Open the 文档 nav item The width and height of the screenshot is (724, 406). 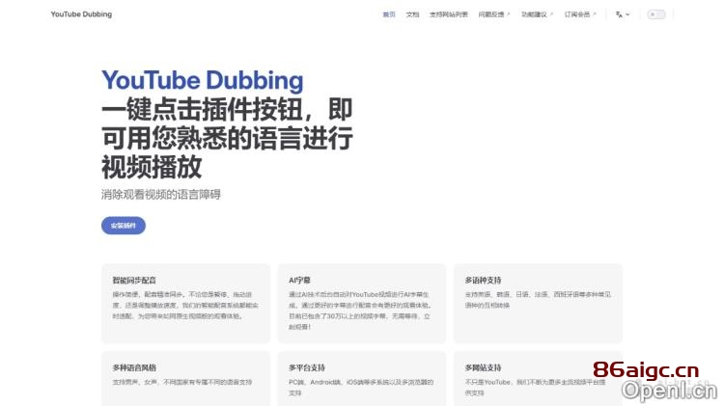tap(412, 14)
